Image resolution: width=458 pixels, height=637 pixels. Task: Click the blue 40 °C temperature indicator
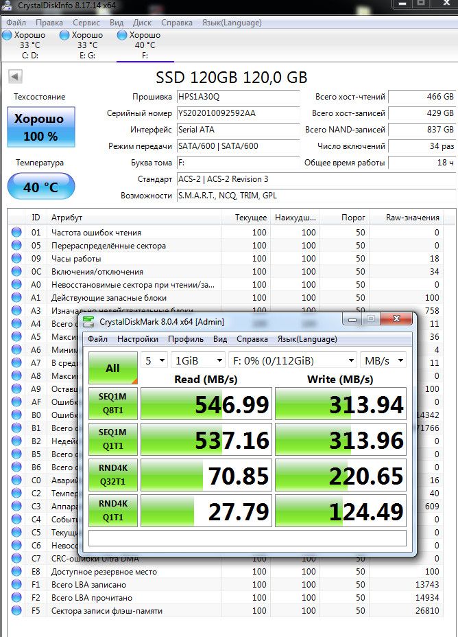41,187
